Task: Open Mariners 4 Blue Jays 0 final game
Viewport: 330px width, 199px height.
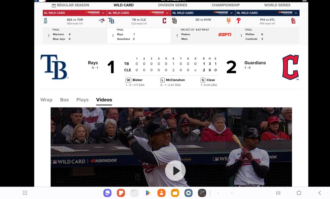Action: (x=75, y=36)
